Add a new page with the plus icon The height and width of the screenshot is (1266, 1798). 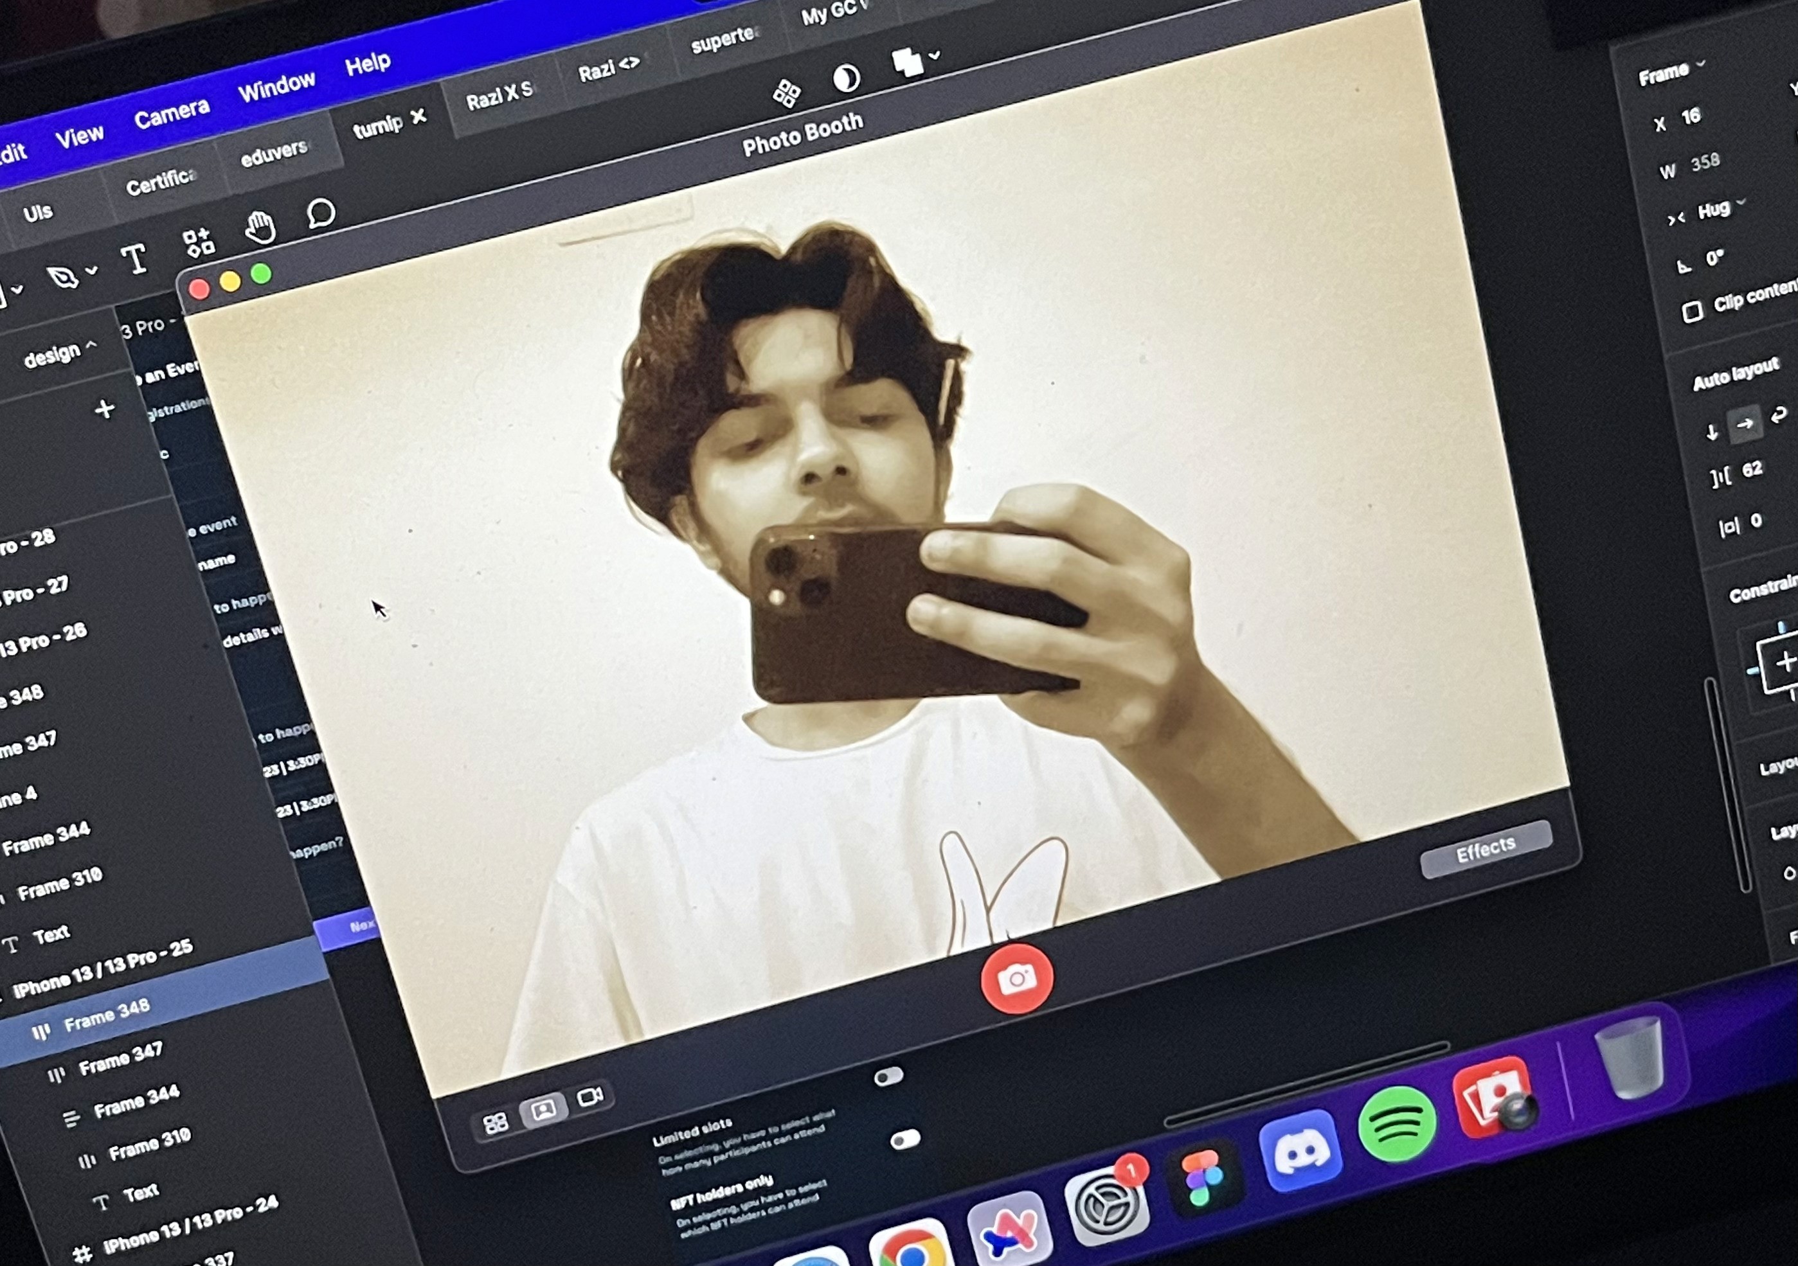pyautogui.click(x=104, y=409)
